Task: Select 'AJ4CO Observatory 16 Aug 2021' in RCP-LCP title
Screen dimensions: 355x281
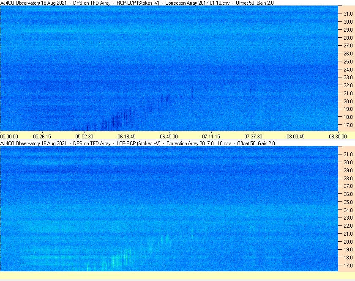Action: click(33, 3)
